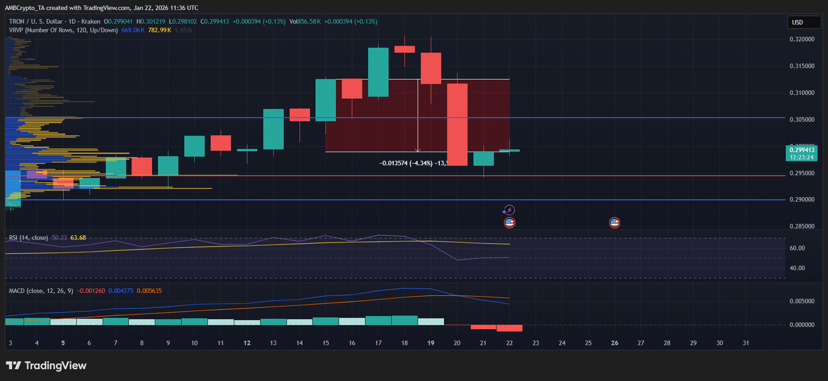
Task: Open the US flag event on the 26th
Action: [614, 223]
